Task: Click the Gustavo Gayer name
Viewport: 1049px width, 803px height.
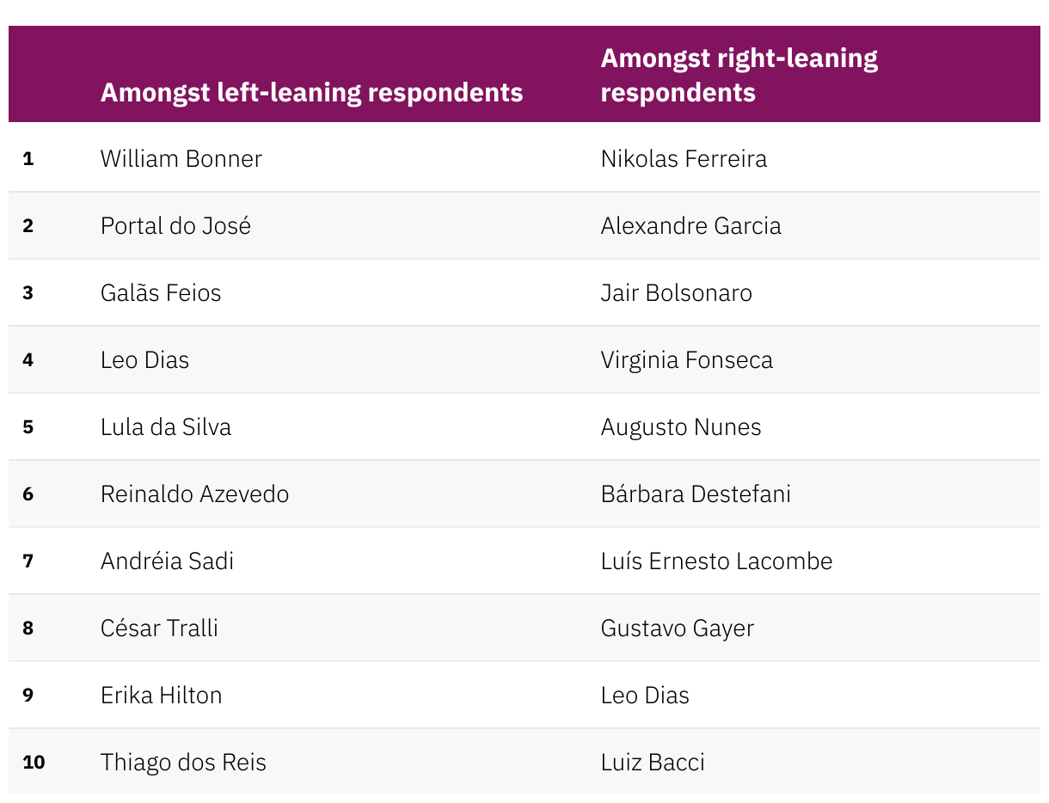Action: 678,628
